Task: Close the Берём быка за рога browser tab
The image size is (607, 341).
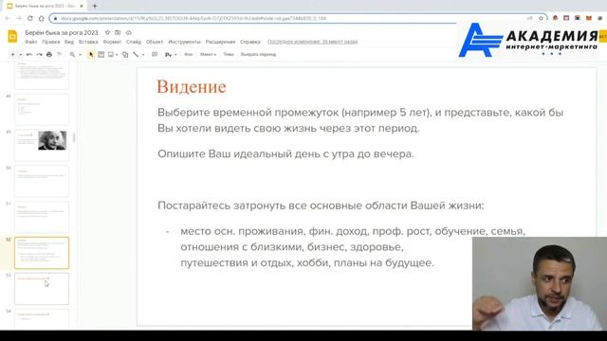Action: point(82,7)
